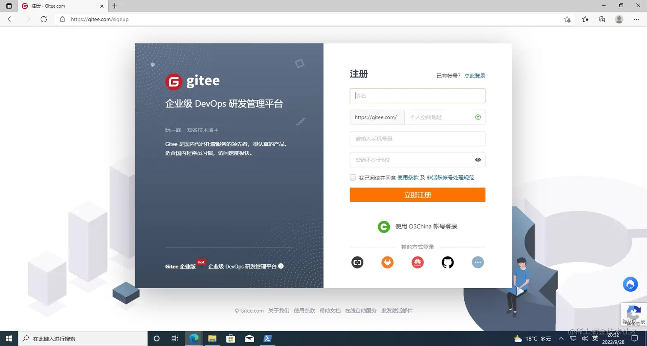Open PowerShell from the taskbar

pyautogui.click(x=268, y=338)
